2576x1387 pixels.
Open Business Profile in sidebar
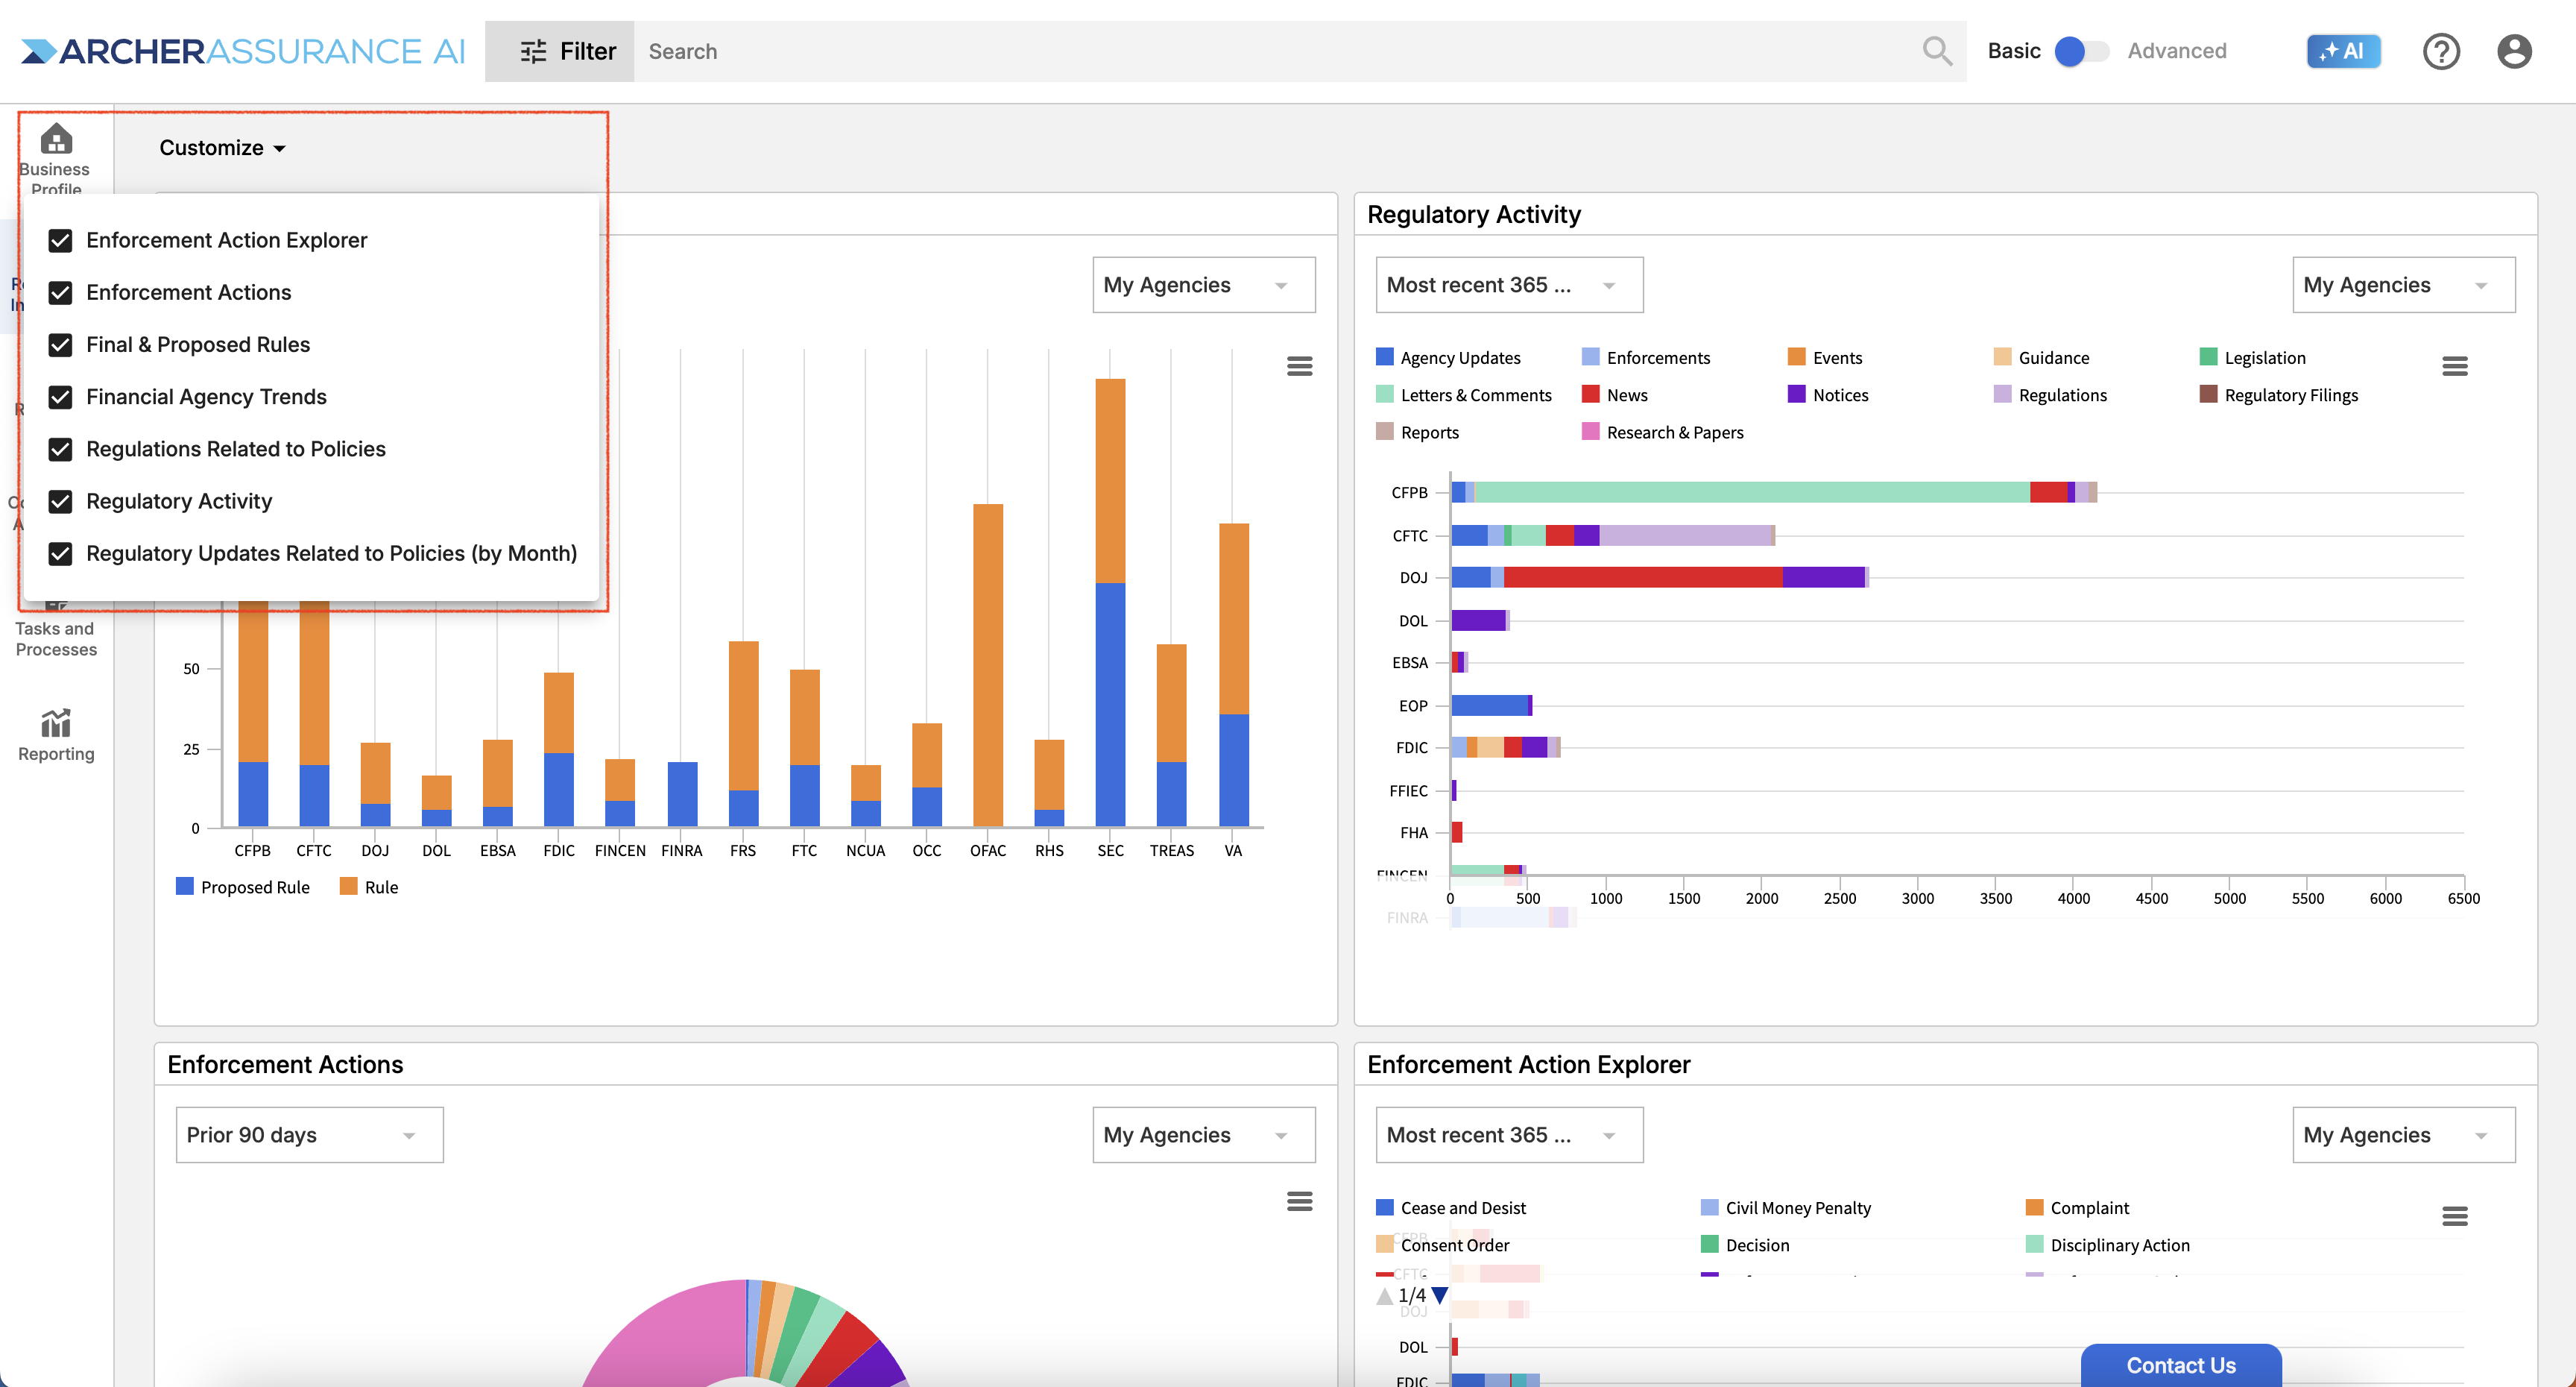pos(56,158)
